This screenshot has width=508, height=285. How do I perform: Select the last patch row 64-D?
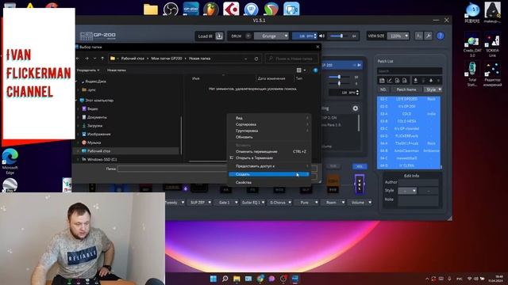(409, 165)
